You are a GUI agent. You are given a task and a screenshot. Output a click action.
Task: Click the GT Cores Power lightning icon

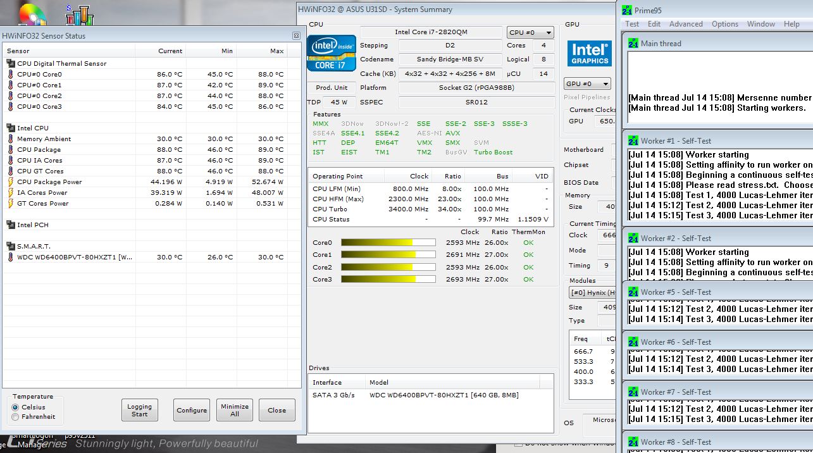point(11,203)
